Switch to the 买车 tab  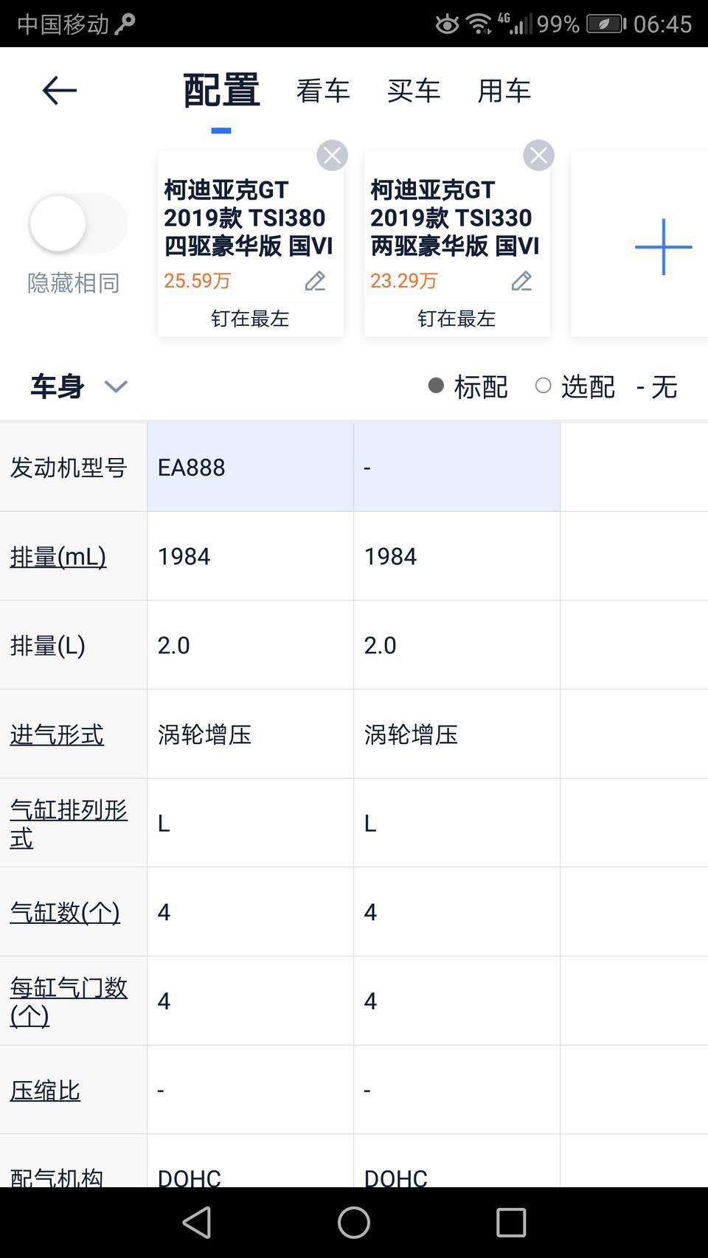(414, 91)
